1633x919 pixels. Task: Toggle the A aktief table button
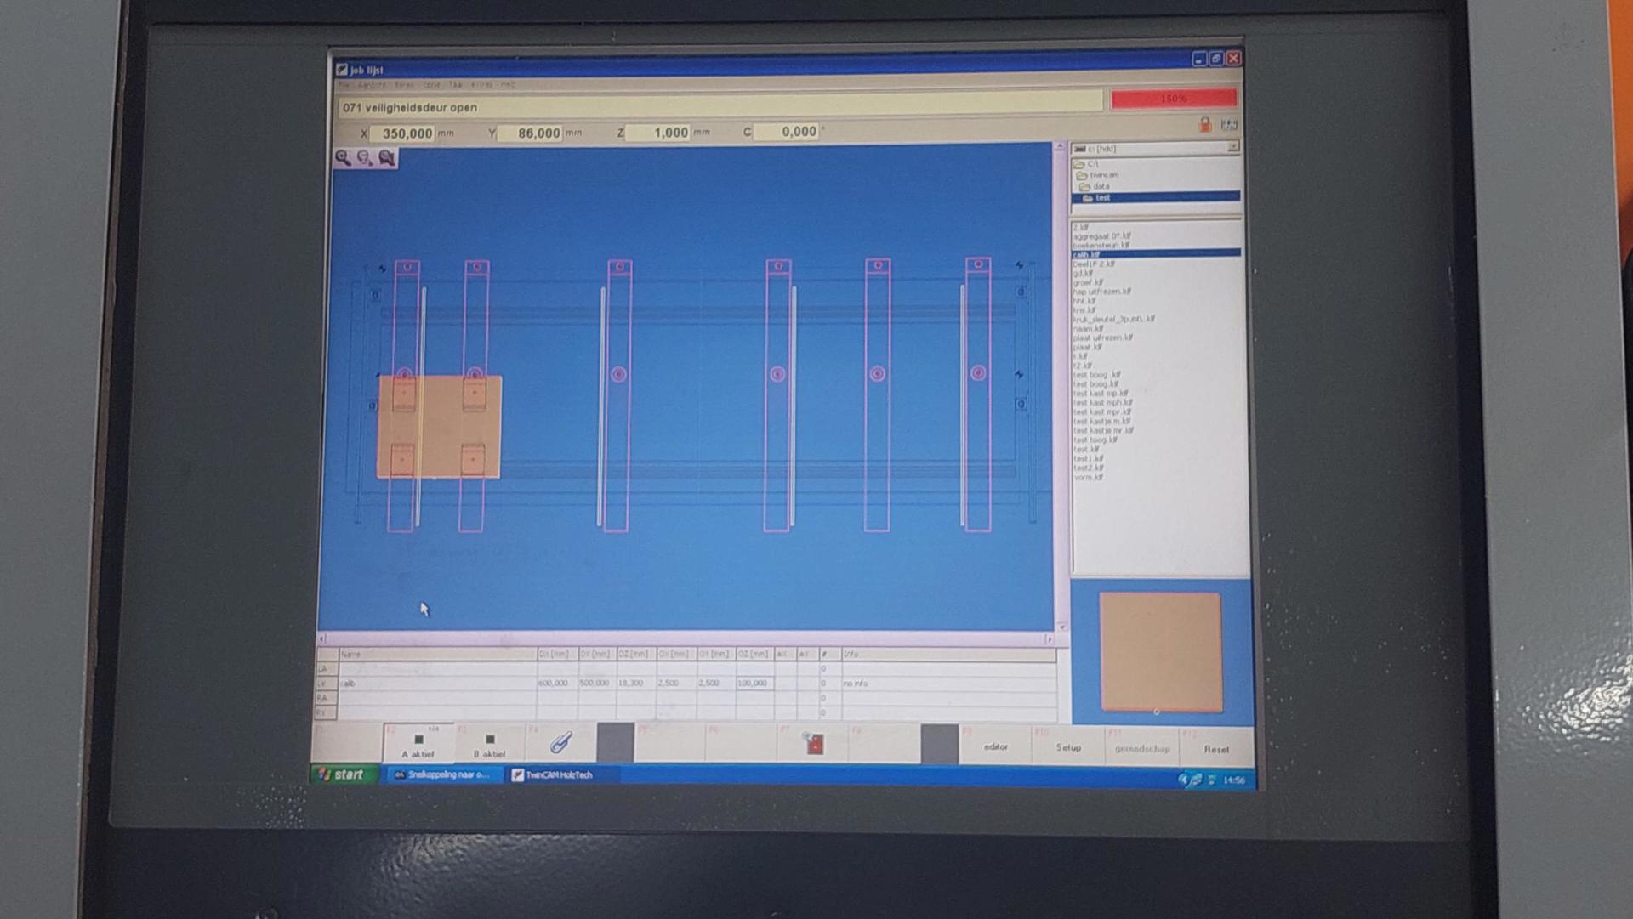(x=418, y=745)
